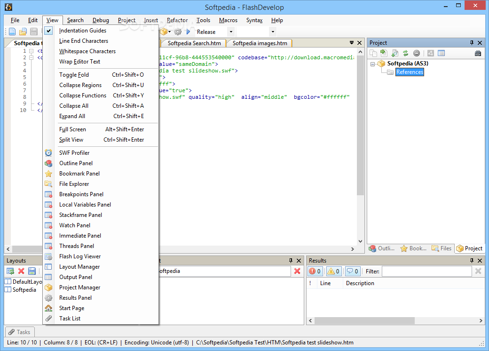The height and width of the screenshot is (351, 489).
Task: Open the Breakpoints Panel menu entry
Action: click(x=101, y=194)
